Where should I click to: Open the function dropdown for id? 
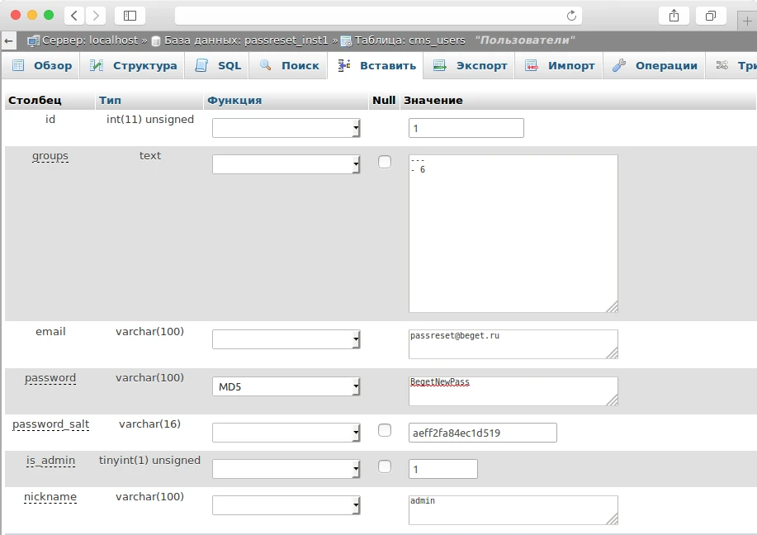(x=286, y=128)
